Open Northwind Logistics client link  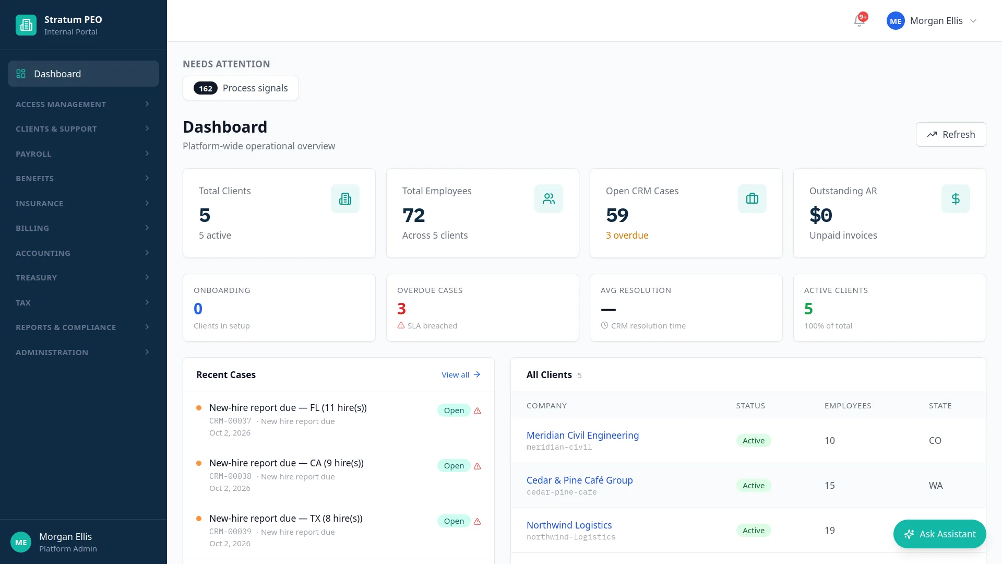pos(569,525)
